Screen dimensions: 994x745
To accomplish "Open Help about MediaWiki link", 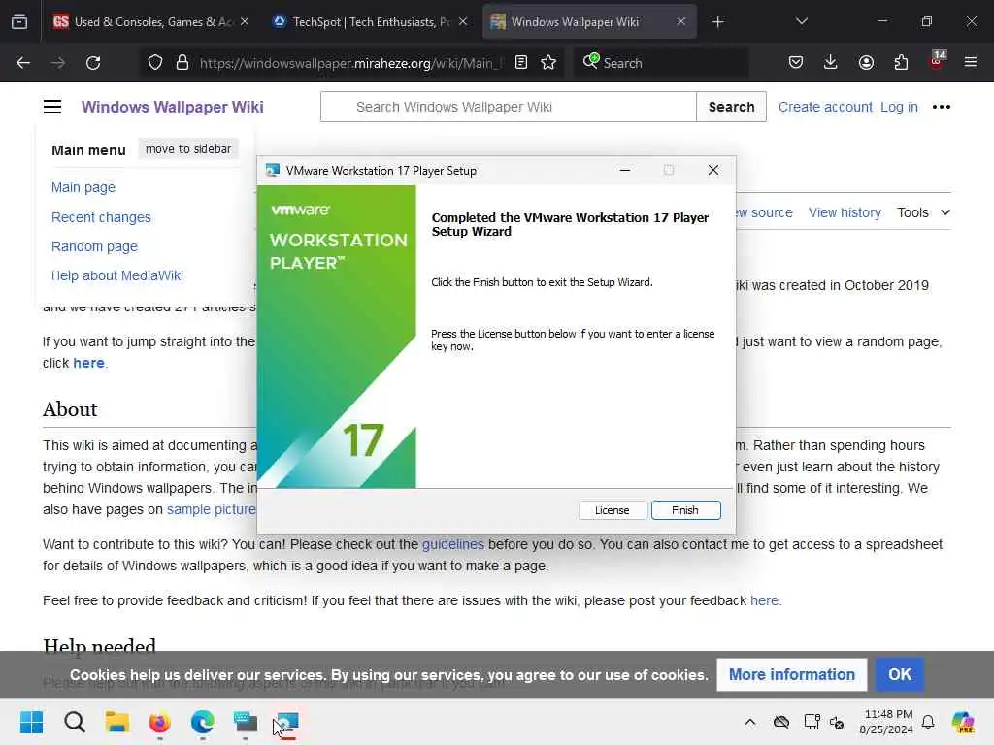I will tap(117, 275).
